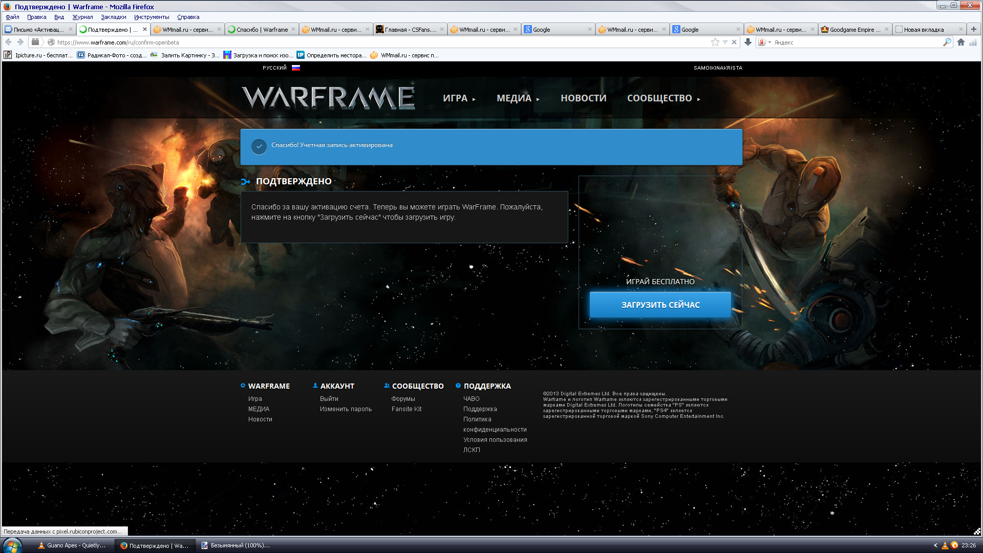Click the forward navigation arrow

pyautogui.click(x=20, y=42)
